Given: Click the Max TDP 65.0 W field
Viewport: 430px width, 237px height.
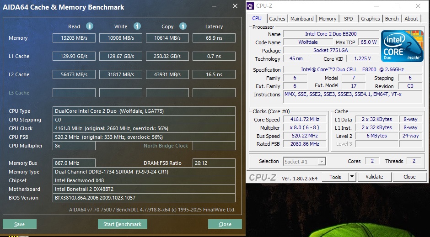Looking at the screenshot, I should pyautogui.click(x=368, y=42).
